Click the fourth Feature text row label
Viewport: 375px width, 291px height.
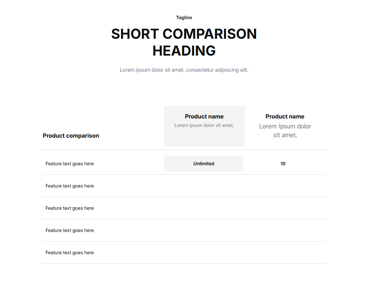[70, 230]
